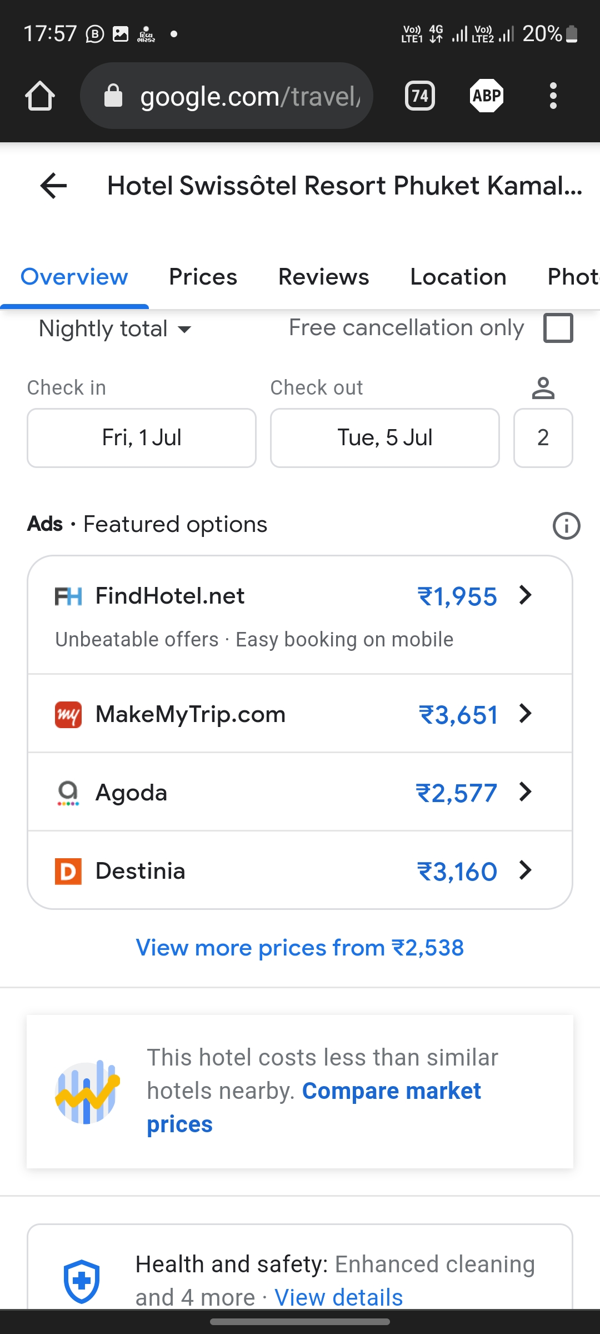Tap the Chrome home icon

coord(40,96)
